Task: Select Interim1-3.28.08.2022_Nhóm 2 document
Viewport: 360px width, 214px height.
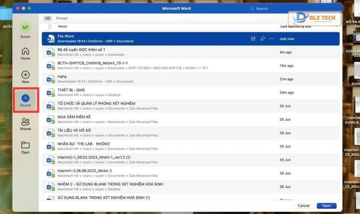Action: 191,173
